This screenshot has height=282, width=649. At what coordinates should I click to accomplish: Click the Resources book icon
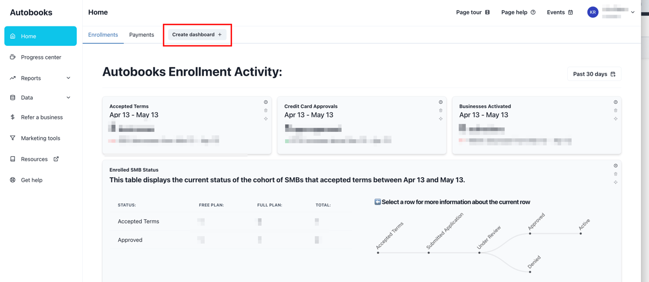tap(13, 159)
